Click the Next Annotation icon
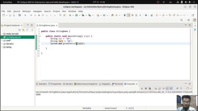The height and width of the screenshot is (111, 198). pos(157,15)
